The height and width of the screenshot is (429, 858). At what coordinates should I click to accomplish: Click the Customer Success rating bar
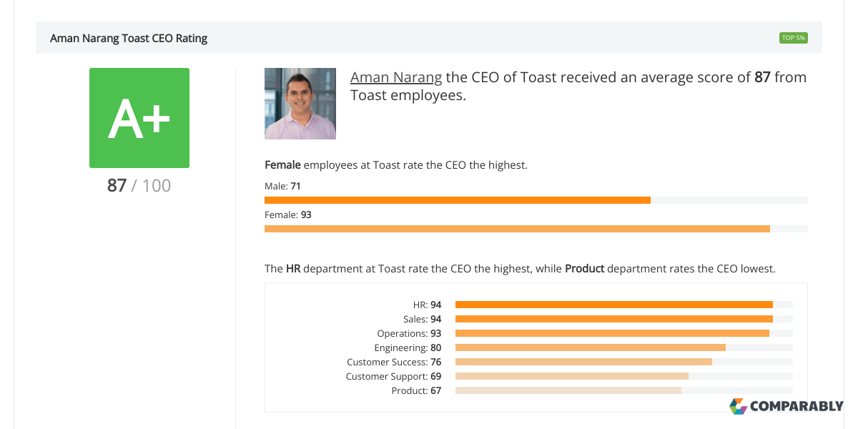(583, 361)
